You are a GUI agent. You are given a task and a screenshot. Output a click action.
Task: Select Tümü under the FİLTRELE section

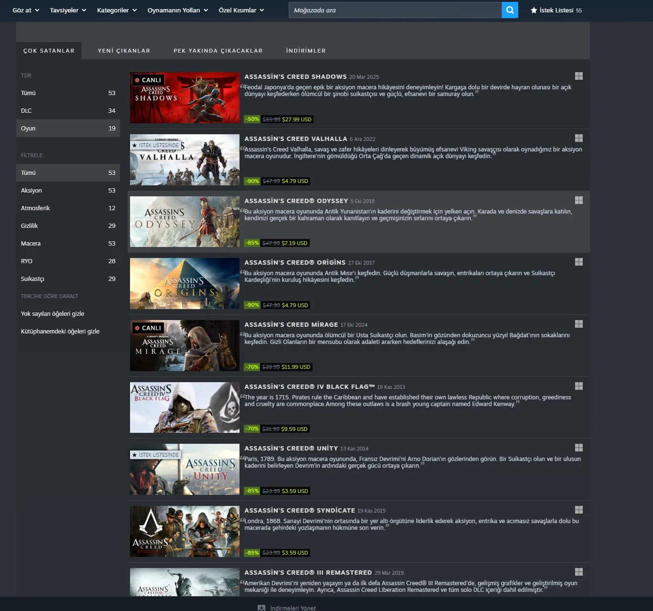68,173
